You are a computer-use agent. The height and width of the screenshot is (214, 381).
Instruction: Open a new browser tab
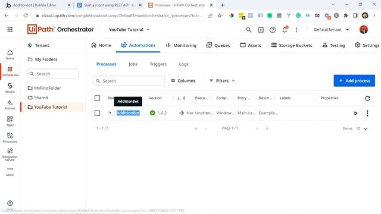click(223, 5)
